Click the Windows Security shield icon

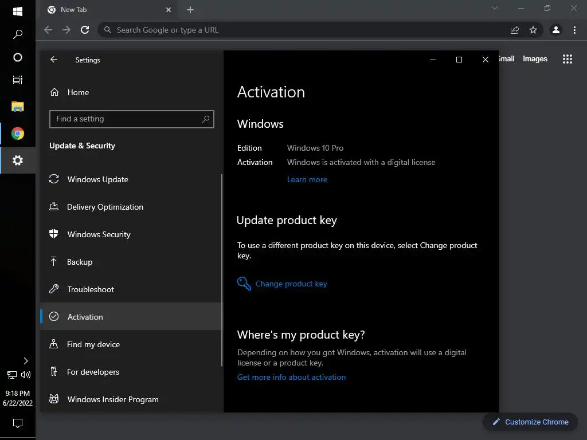[54, 234]
